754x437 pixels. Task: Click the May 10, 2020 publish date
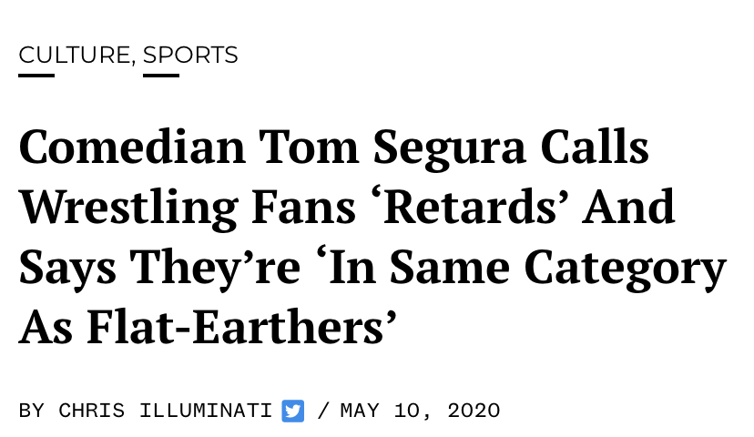tap(421, 411)
